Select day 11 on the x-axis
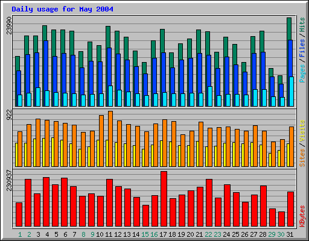 click(x=109, y=234)
